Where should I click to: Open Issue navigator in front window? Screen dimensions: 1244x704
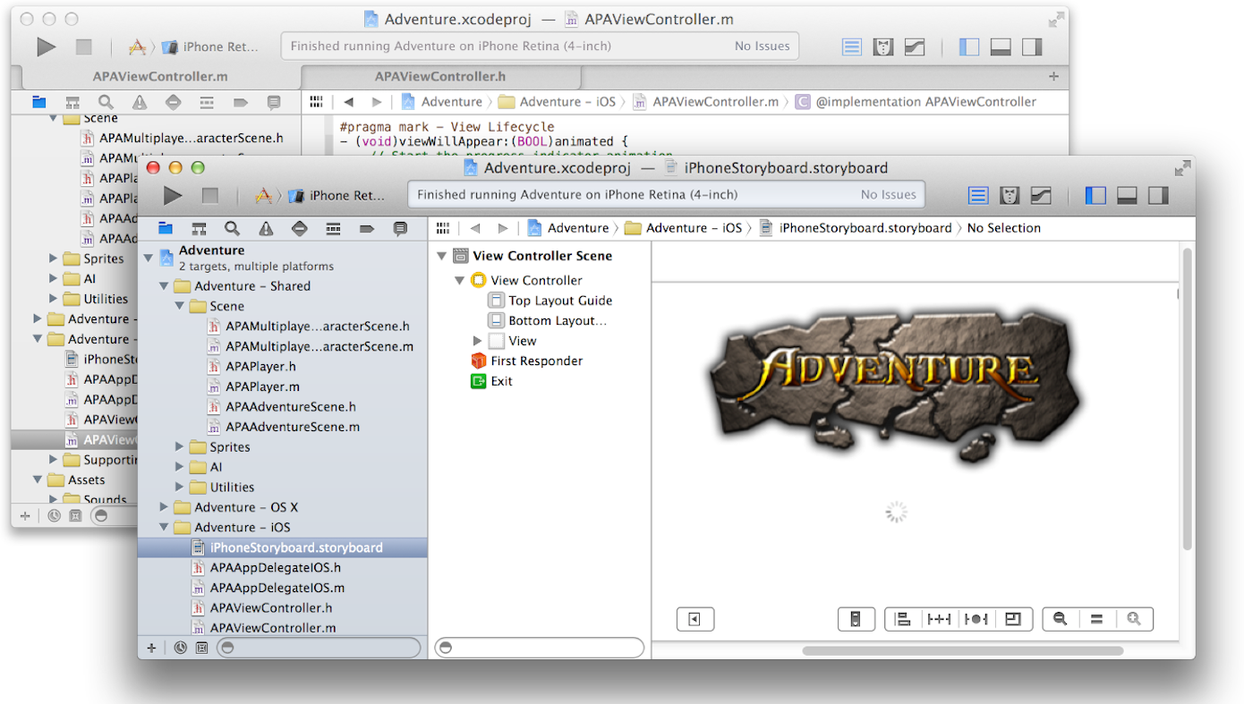266,229
